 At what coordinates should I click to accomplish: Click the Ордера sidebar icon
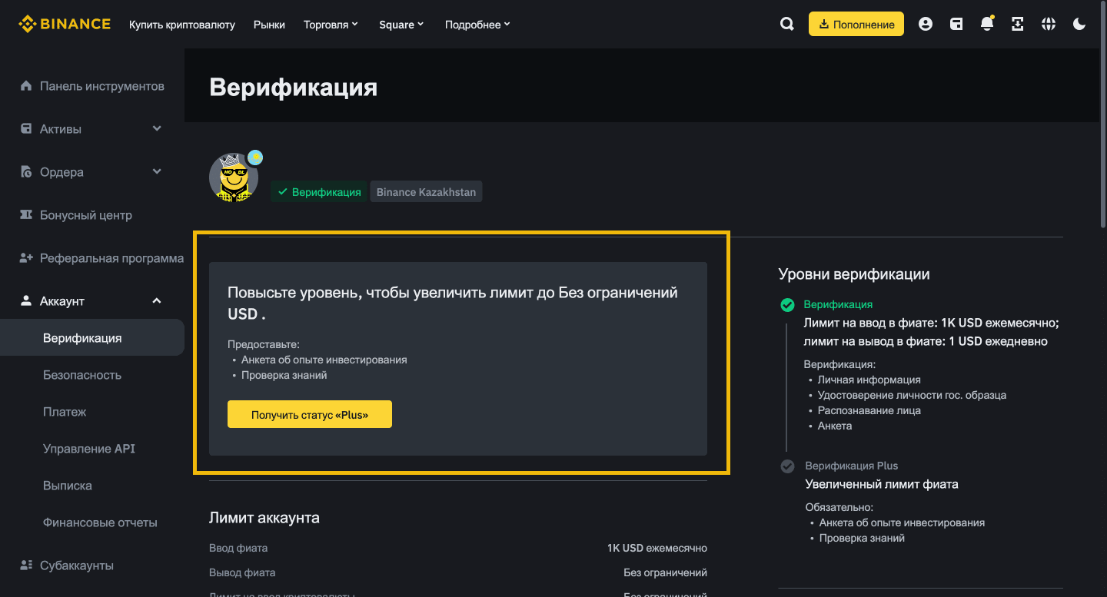[26, 171]
